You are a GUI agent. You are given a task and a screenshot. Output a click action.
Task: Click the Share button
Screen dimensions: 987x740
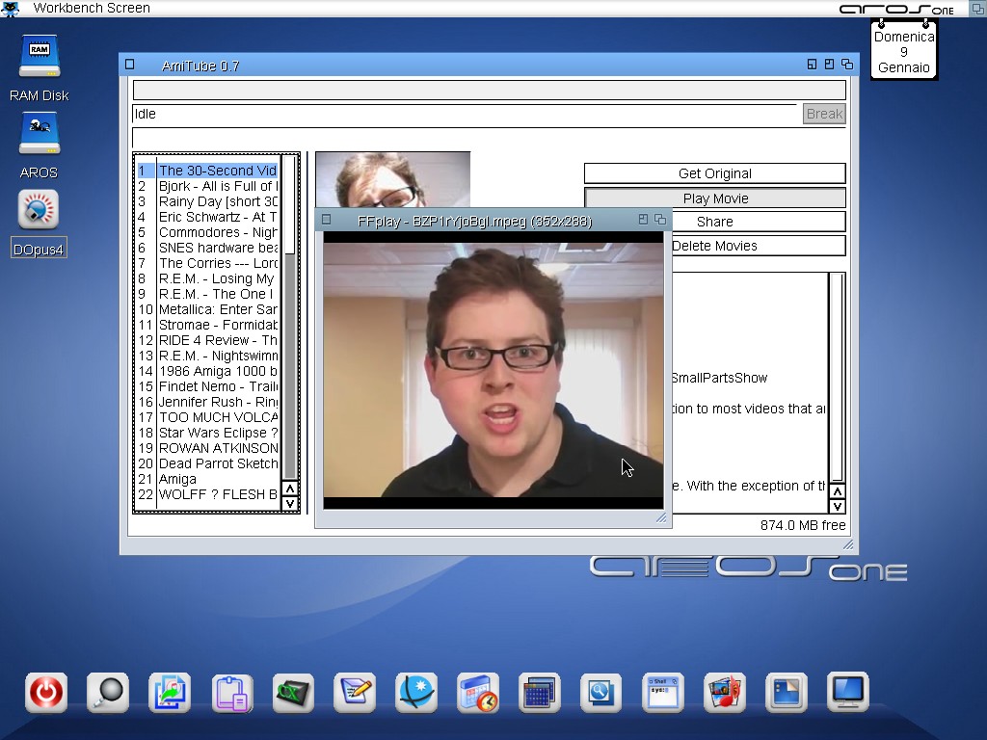714,222
